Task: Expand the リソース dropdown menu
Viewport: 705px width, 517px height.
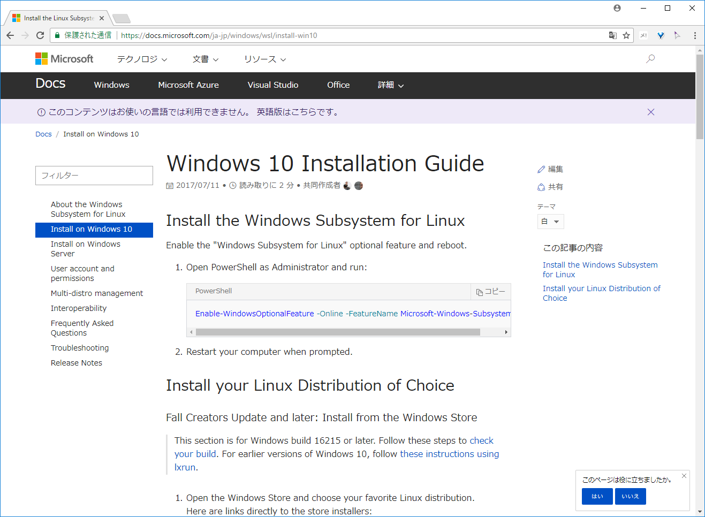Action: click(265, 59)
